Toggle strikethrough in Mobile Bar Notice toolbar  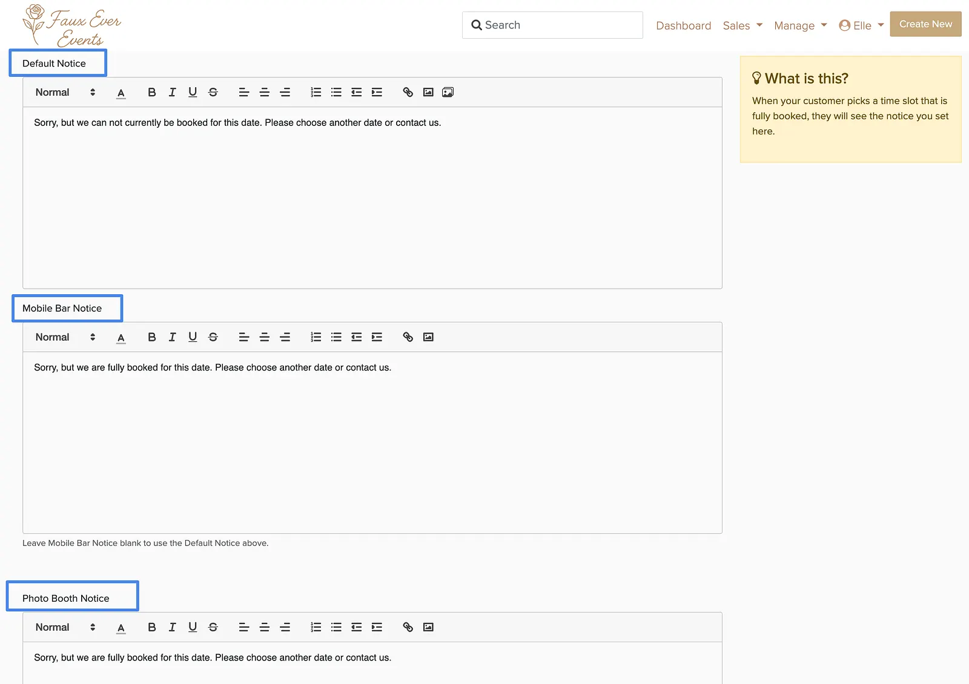(213, 337)
